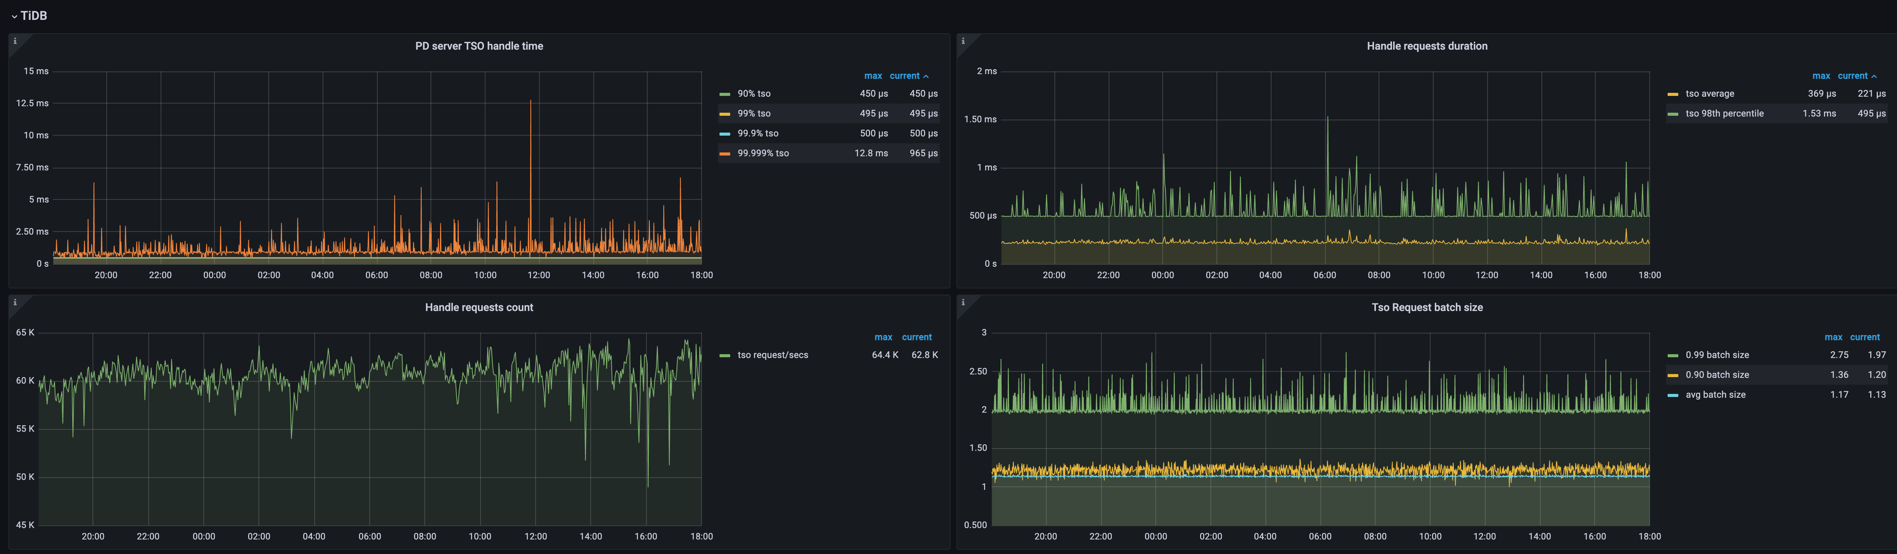
Task: Click color swatch for avg batch size
Action: click(1672, 395)
